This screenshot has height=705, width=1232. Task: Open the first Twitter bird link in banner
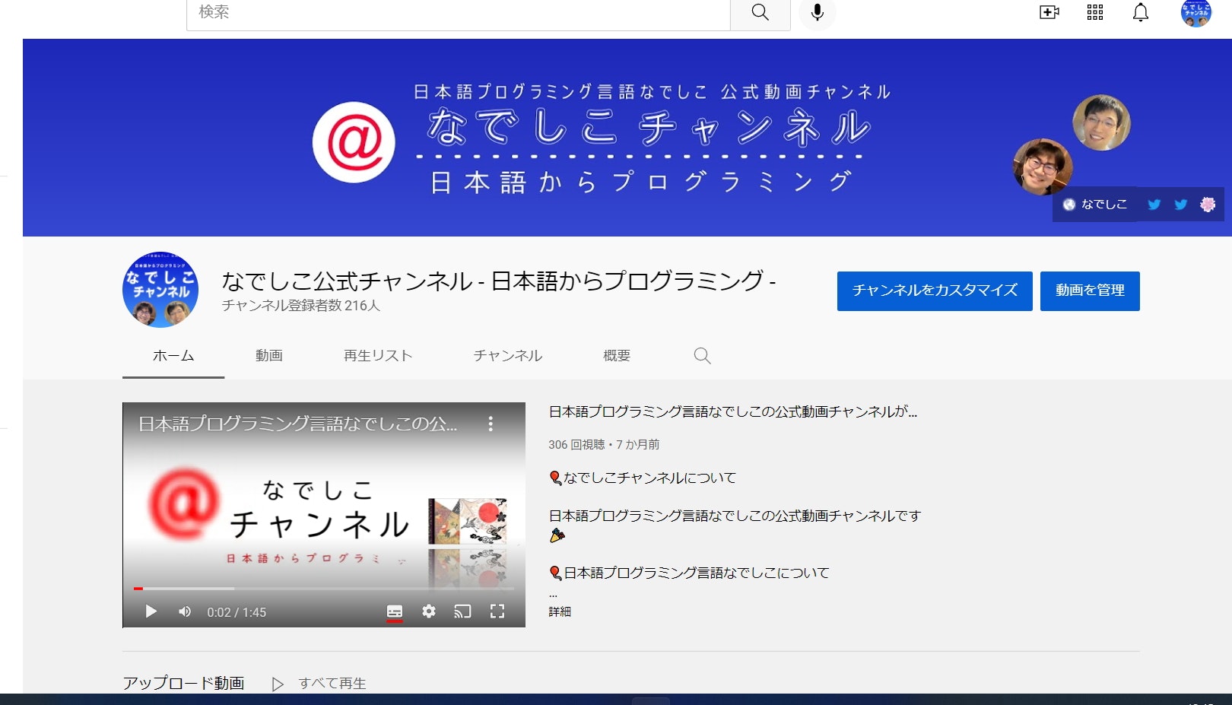pos(1154,205)
